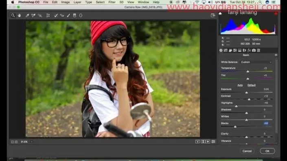Activate the Red Eye Removal tool
The width and height of the screenshot is (287, 161).
62,15
